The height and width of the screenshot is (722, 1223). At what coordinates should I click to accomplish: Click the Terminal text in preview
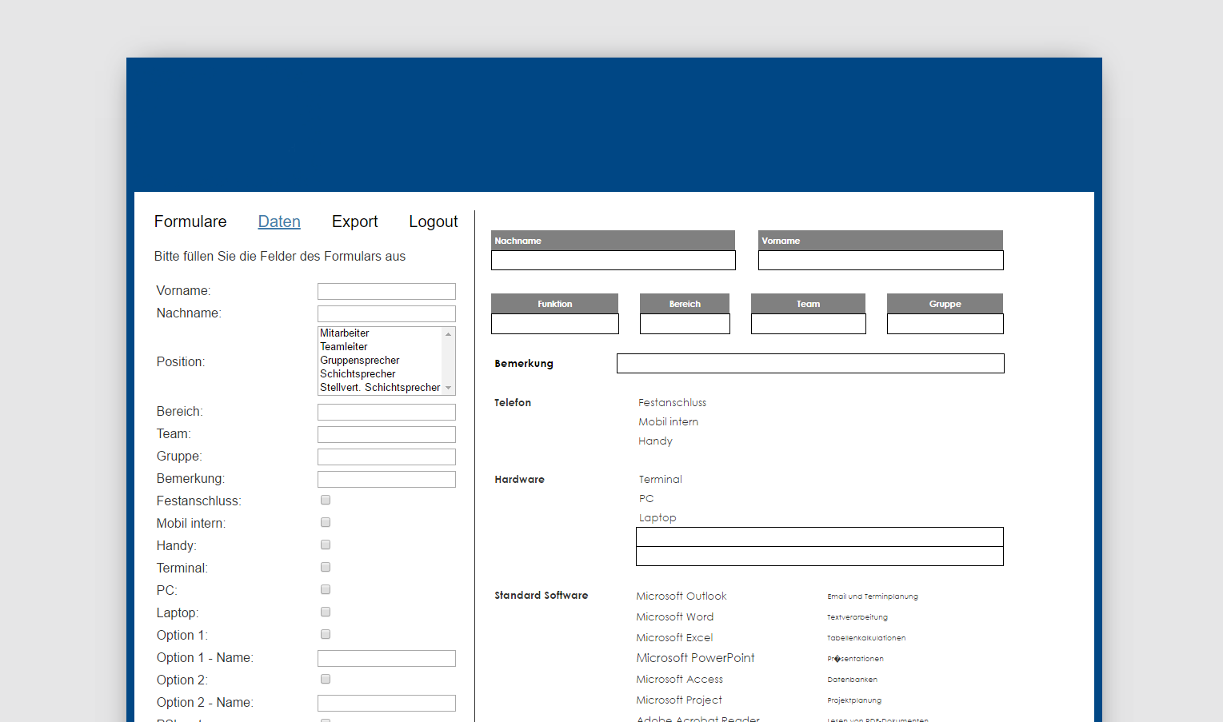tap(661, 480)
